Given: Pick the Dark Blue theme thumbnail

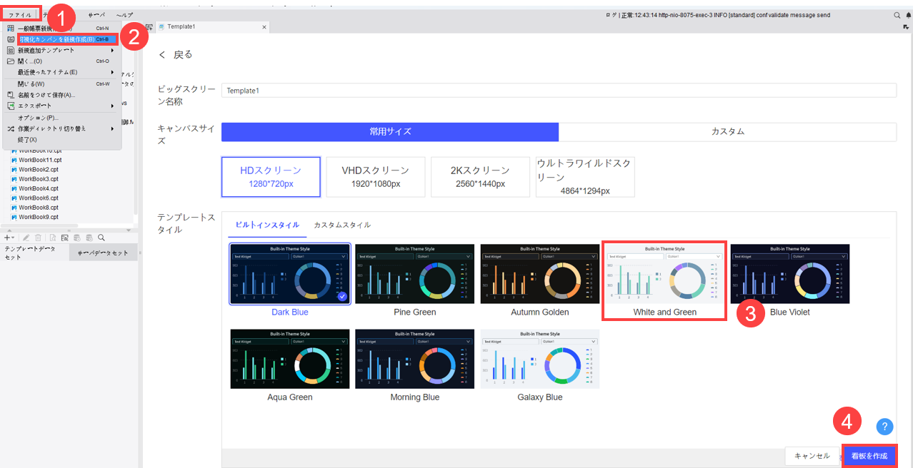Looking at the screenshot, I should pos(290,274).
